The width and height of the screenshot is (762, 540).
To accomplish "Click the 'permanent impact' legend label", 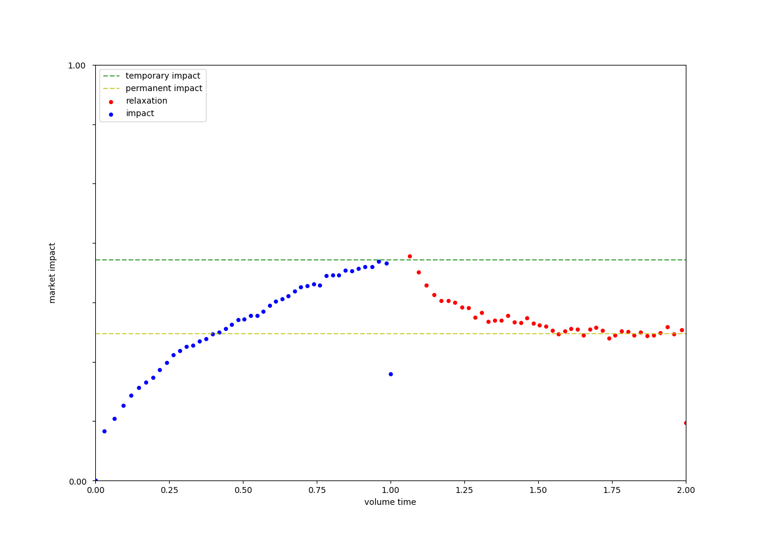I will [x=164, y=89].
